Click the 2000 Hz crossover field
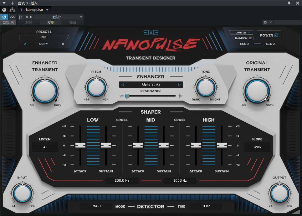302x216 pixels. [x=180, y=181]
